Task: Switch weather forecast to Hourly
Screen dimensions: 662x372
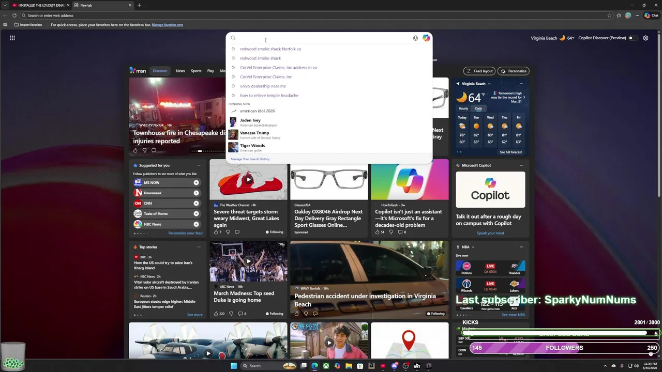Action: pyautogui.click(x=463, y=109)
